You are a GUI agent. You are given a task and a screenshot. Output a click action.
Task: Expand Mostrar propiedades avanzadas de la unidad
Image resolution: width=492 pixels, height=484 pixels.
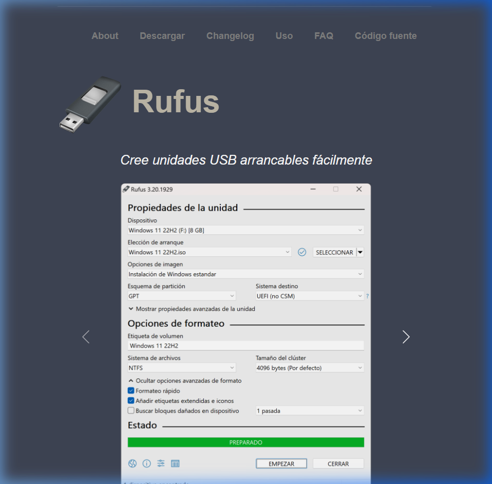(192, 309)
